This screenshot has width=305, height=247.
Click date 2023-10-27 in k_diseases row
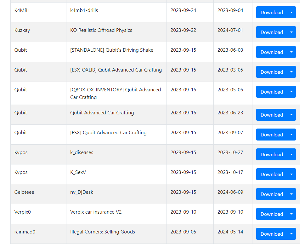point(230,152)
